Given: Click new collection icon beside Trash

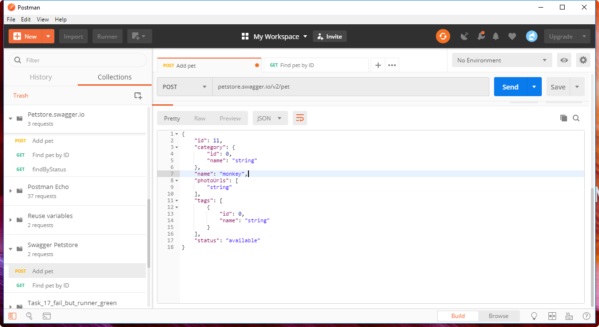Looking at the screenshot, I should coord(138,96).
